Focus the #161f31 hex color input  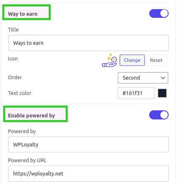(x=136, y=93)
